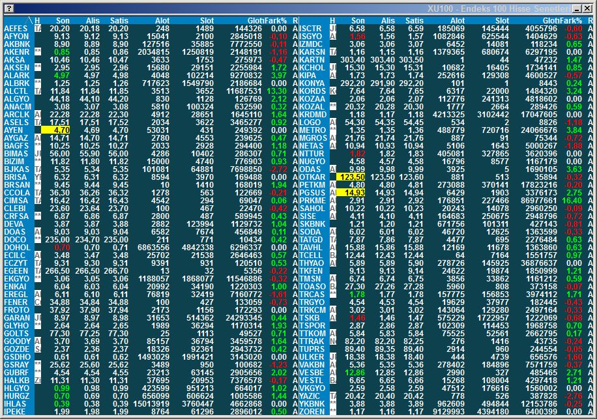This screenshot has height=419, width=597.
Task: Select the AFYON stock symbol
Action: coord(16,36)
